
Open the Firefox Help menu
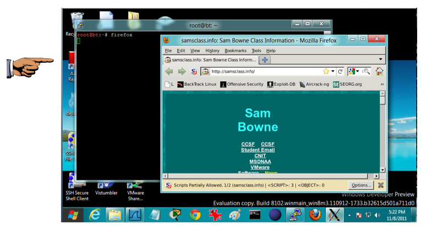click(271, 51)
